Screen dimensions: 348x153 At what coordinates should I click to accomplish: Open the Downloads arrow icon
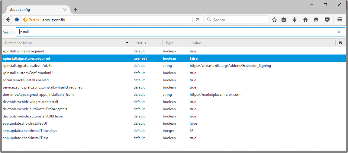pyautogui.click(x=295, y=20)
